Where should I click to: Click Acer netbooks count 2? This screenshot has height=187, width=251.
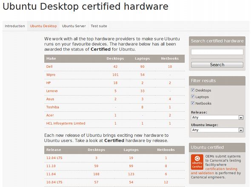[x=170, y=115]
